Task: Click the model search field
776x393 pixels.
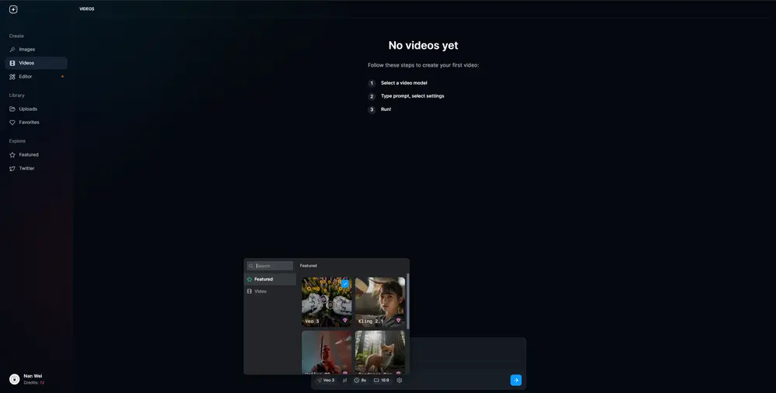Action: (272, 266)
